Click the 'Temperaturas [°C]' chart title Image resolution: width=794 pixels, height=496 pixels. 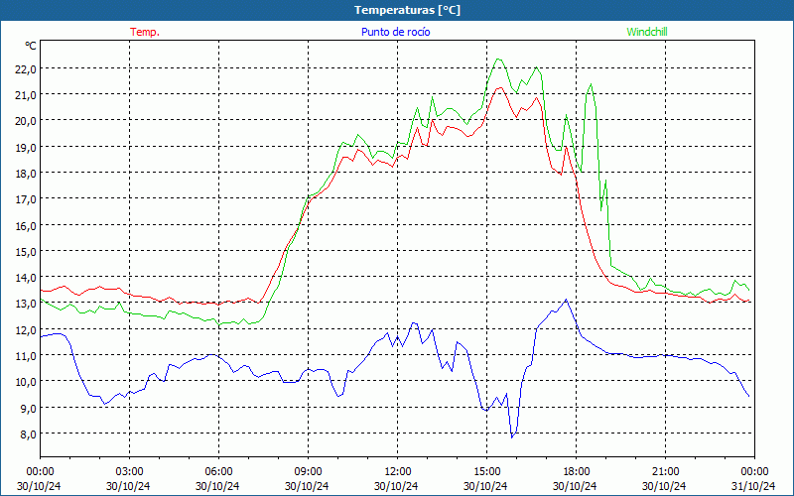click(x=407, y=10)
